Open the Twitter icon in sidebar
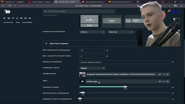The width and height of the screenshot is (185, 104). point(5,18)
